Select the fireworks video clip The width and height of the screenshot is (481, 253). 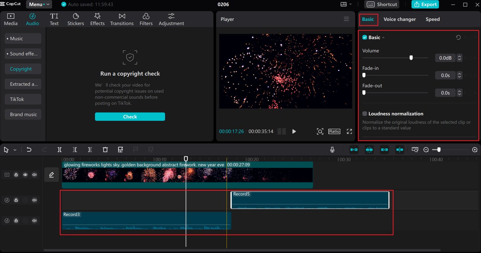[x=188, y=175]
